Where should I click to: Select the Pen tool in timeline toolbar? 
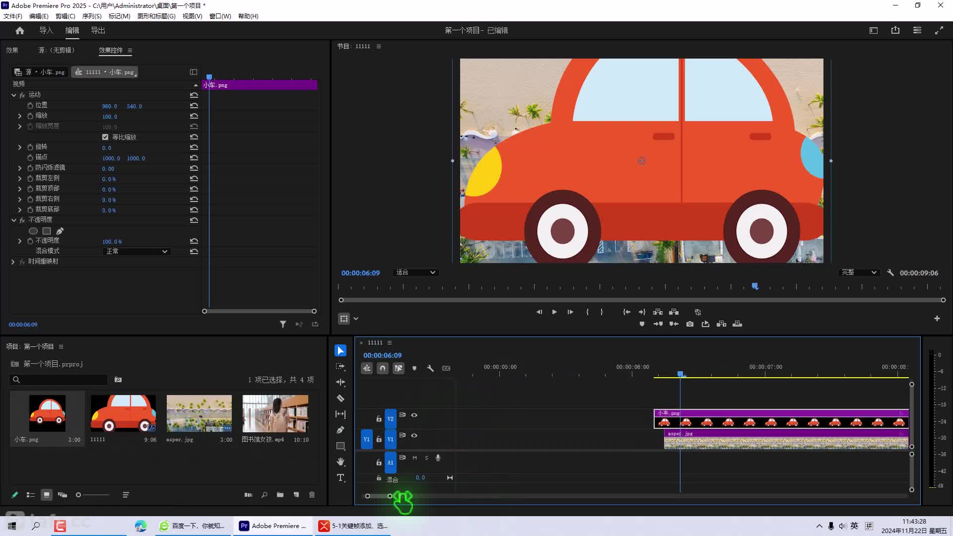[340, 430]
